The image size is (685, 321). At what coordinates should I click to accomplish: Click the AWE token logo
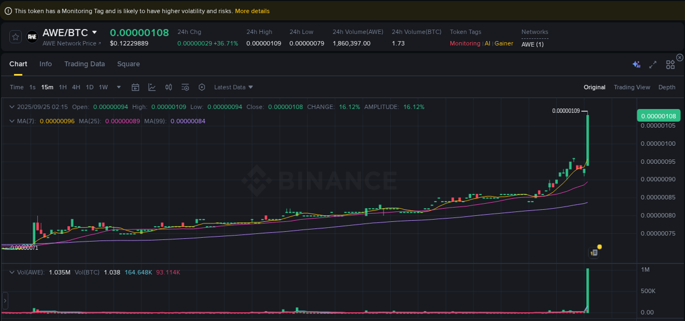click(x=32, y=37)
